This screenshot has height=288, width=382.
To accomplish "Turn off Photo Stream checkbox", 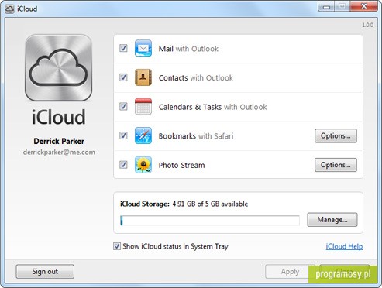I will 123,165.
